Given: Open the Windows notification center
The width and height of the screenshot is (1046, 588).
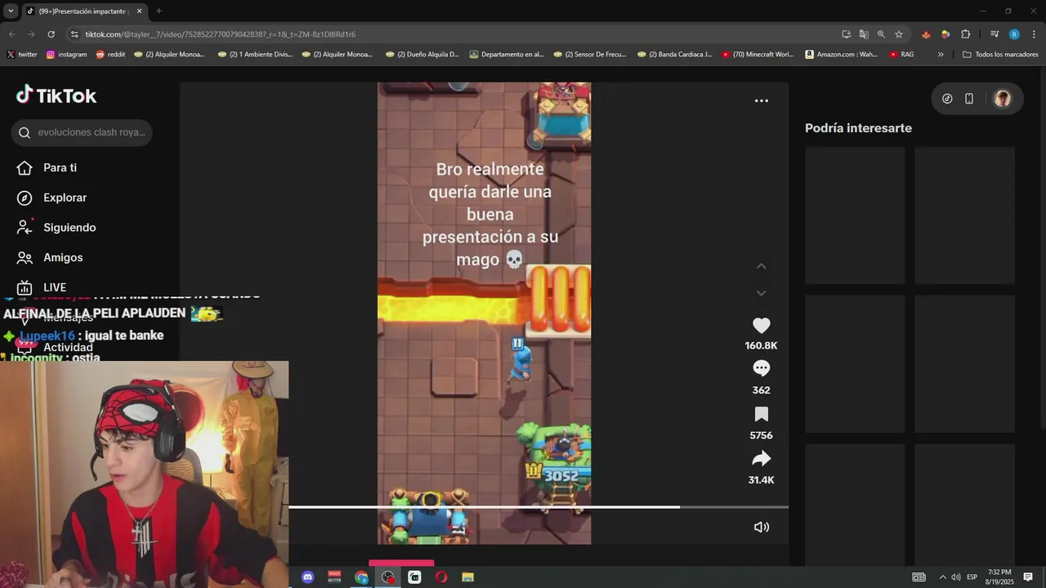Looking at the screenshot, I should coord(1028,577).
